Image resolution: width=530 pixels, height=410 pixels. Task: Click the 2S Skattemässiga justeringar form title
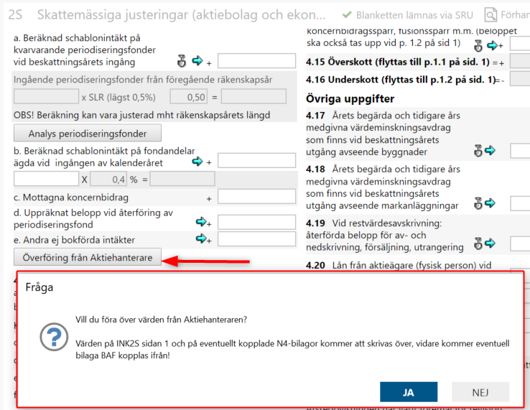coord(167,15)
